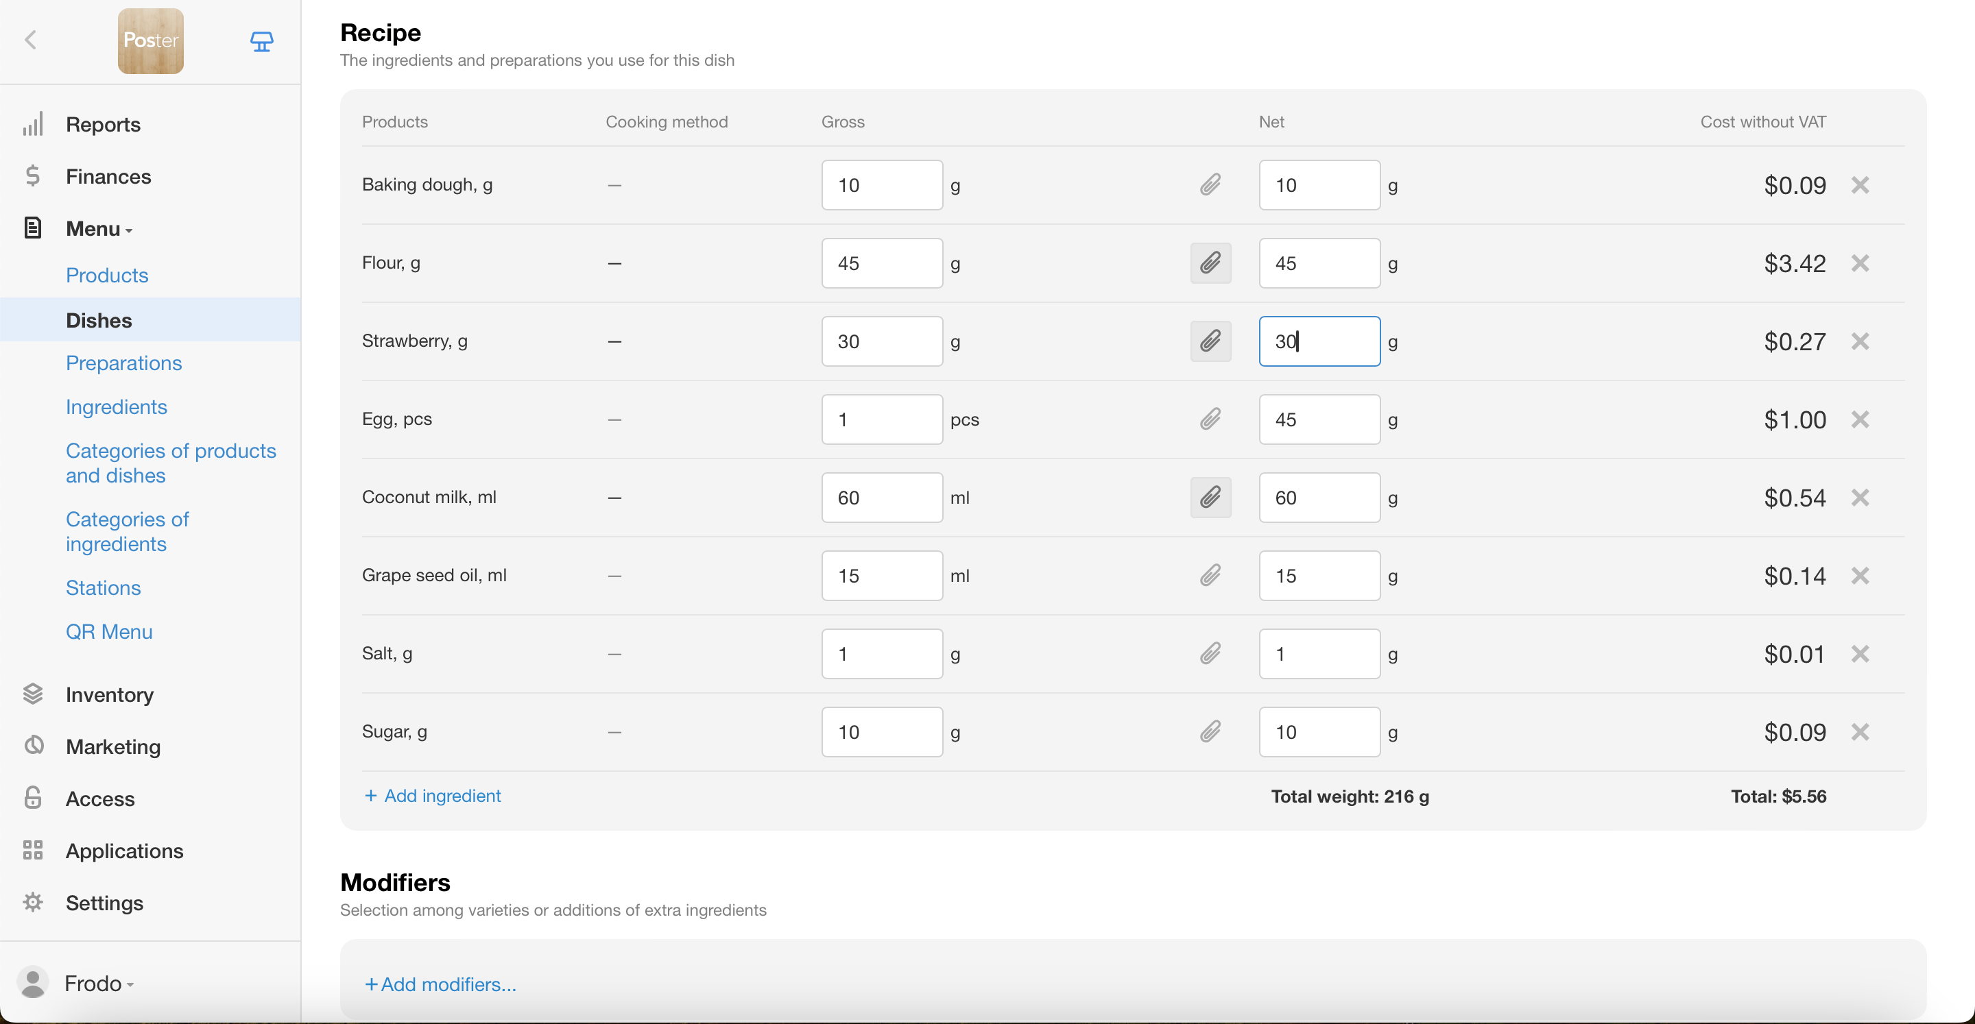
Task: Remove Baking dough with the X icon
Action: (1860, 185)
